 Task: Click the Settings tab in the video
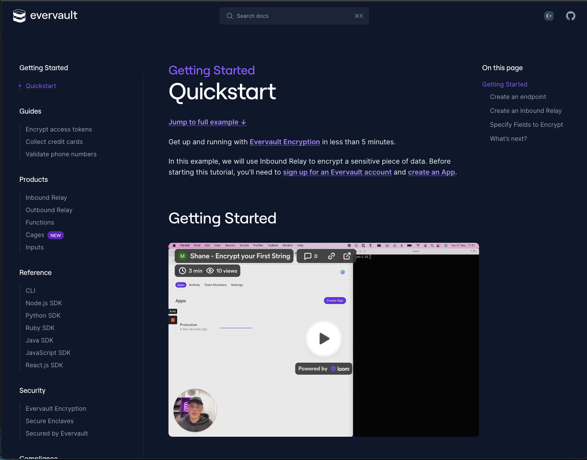coord(237,285)
